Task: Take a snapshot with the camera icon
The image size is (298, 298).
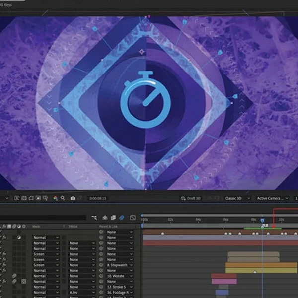Action: click(x=73, y=198)
